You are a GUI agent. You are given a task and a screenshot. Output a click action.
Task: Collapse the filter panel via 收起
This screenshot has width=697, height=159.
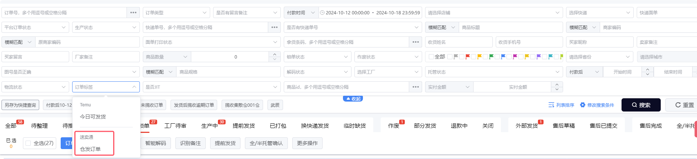click(353, 99)
